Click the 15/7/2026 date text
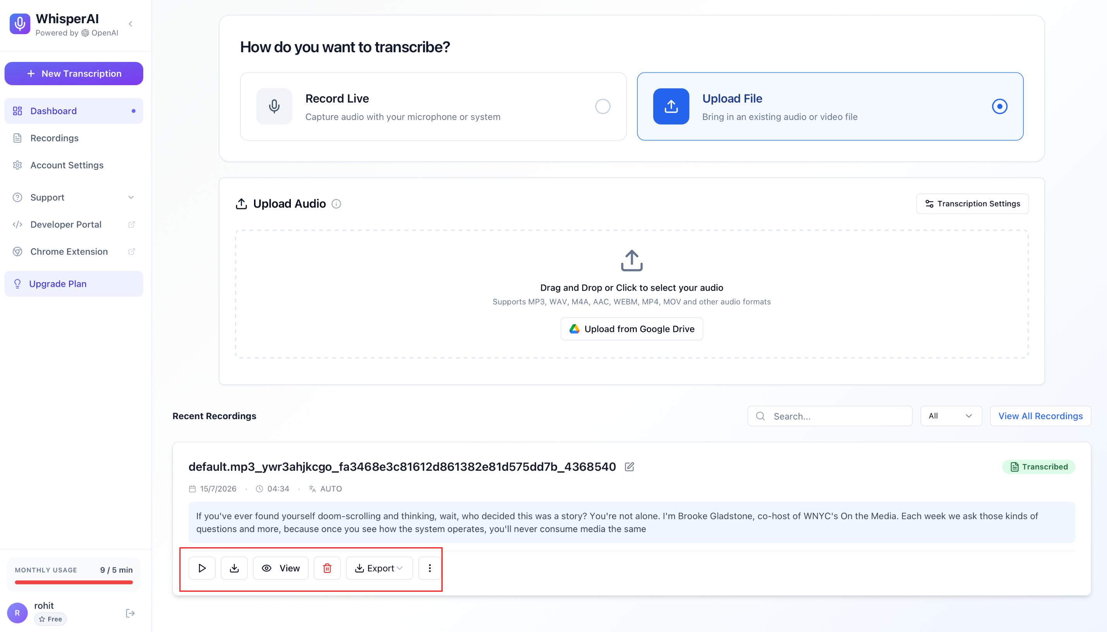The image size is (1107, 632). coord(218,489)
